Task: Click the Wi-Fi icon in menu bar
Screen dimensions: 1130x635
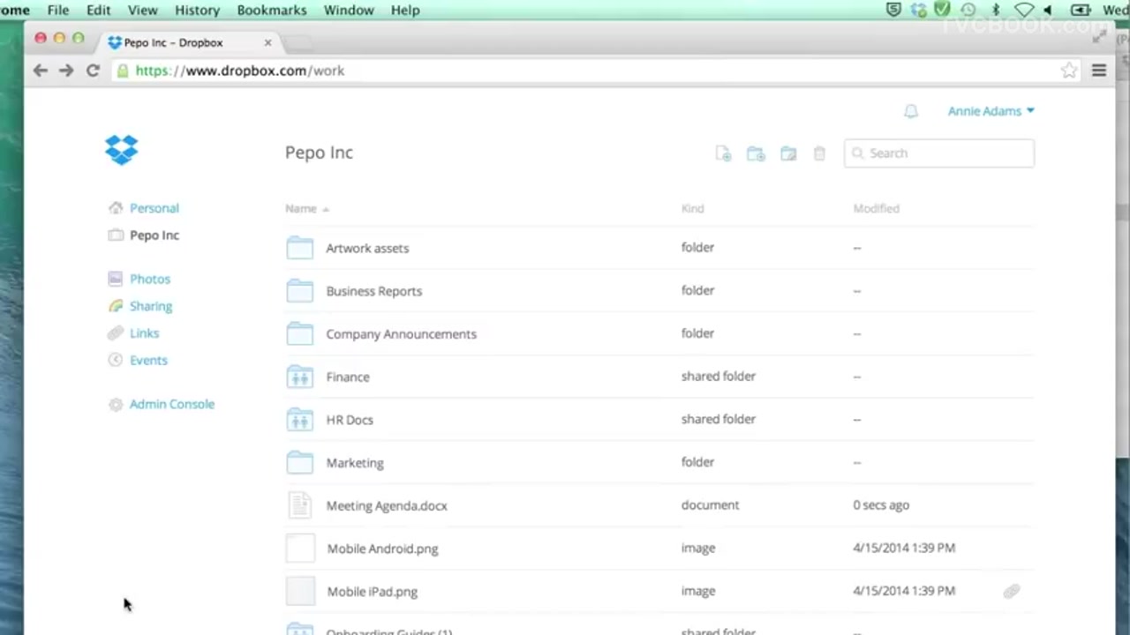Action: click(1024, 10)
